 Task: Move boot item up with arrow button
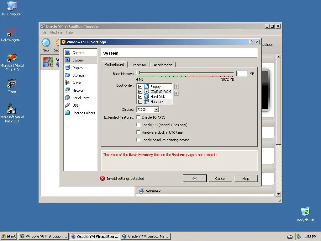(176, 86)
